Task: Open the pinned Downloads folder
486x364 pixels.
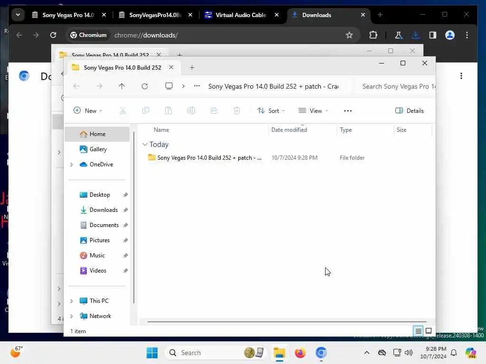Action: click(97, 210)
